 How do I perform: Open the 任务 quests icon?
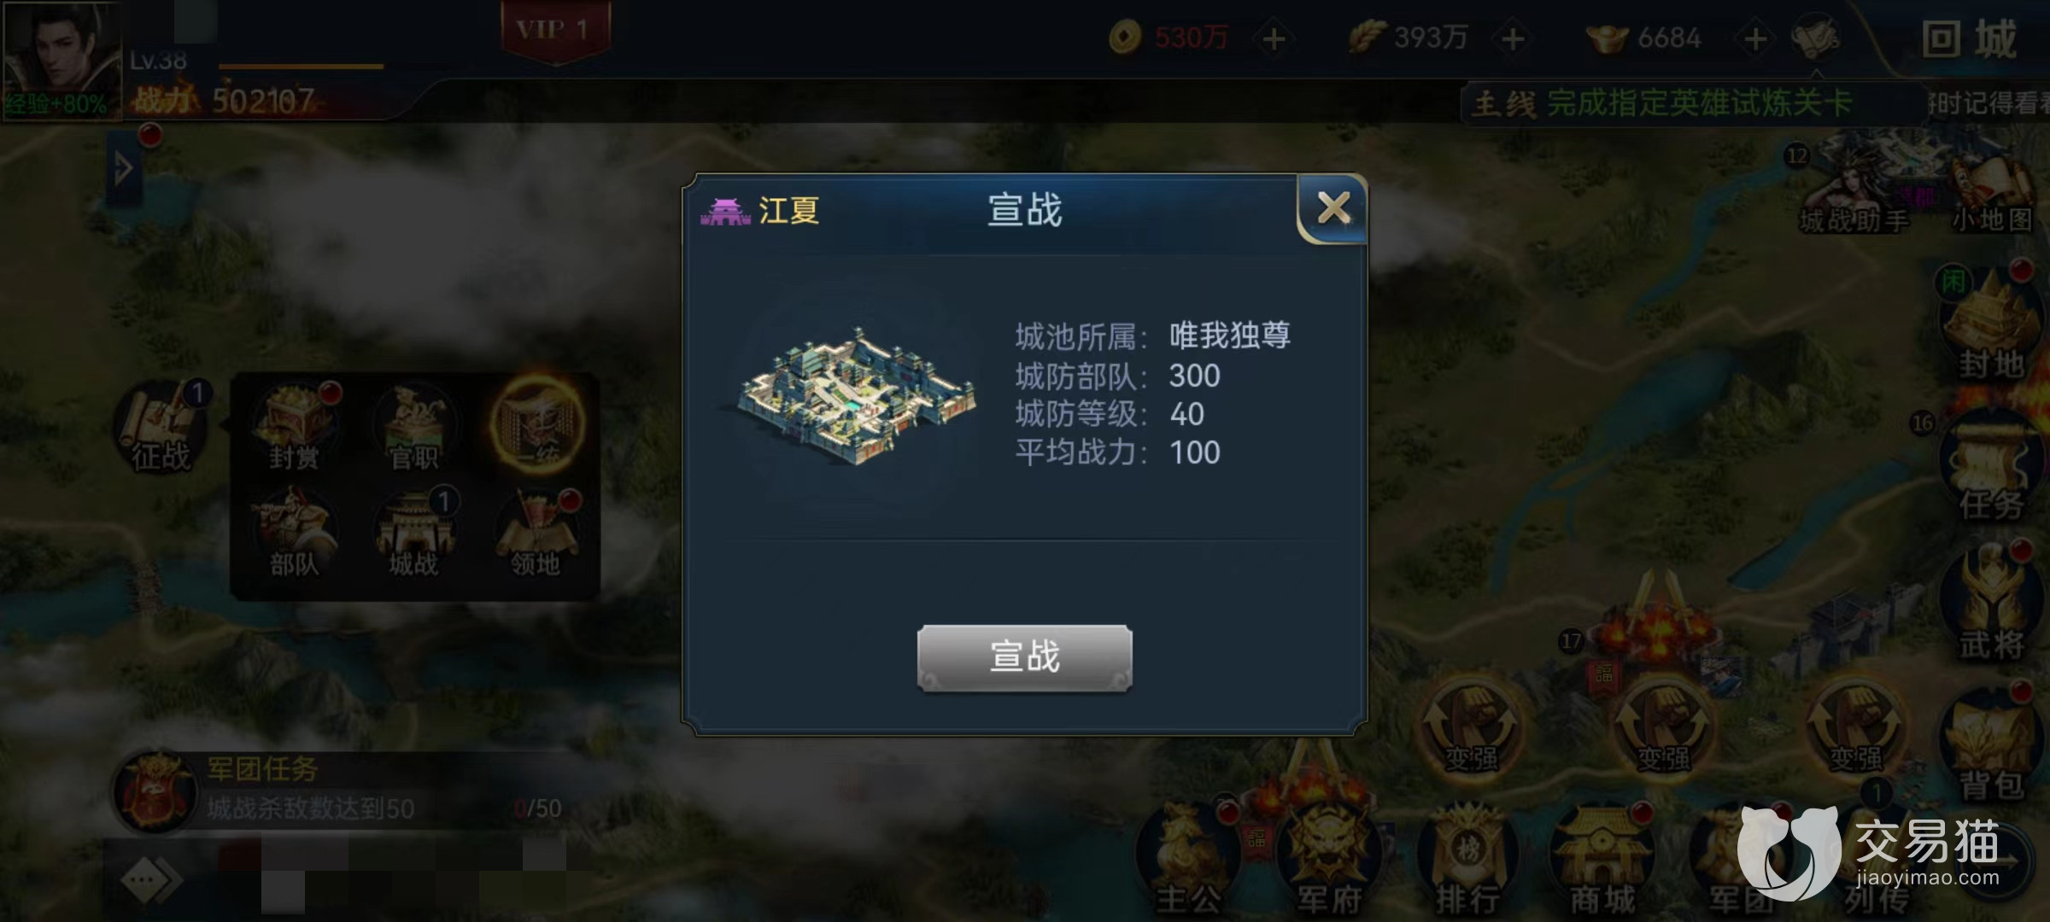coord(1990,470)
